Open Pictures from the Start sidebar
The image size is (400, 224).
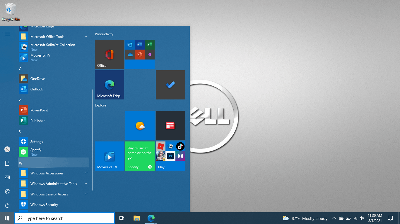coord(7,177)
